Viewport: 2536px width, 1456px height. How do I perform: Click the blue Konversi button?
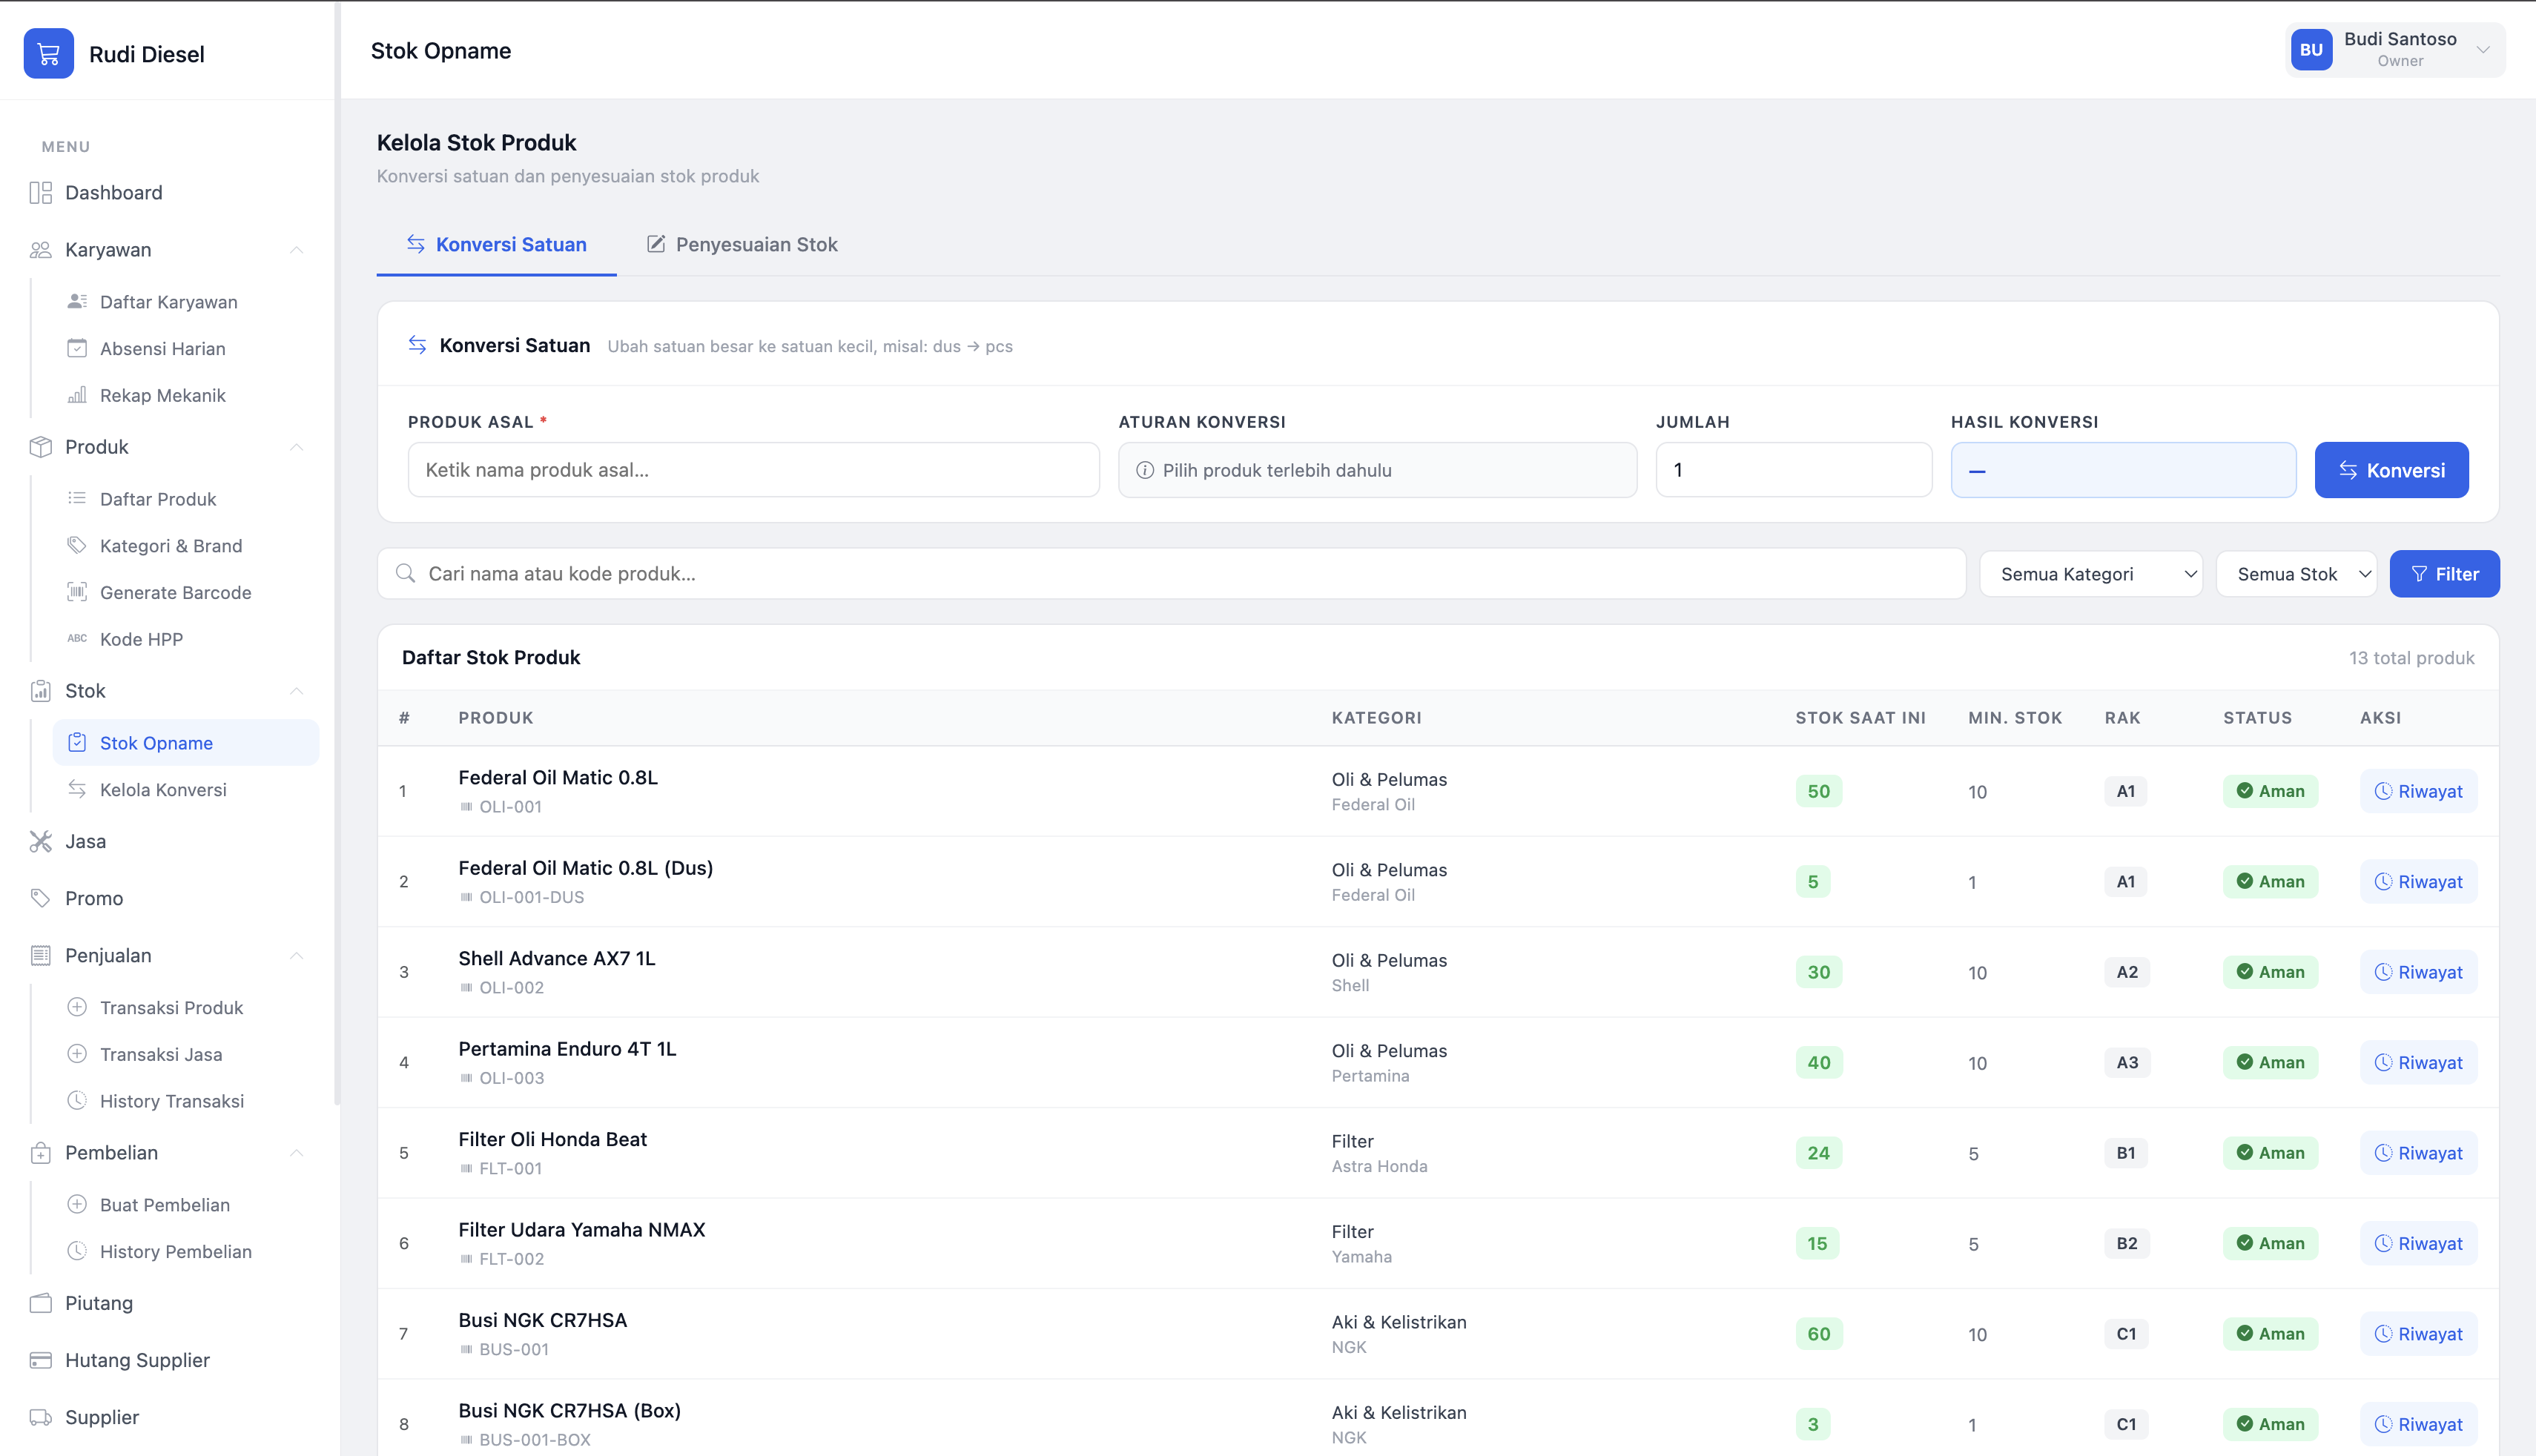coord(2391,470)
